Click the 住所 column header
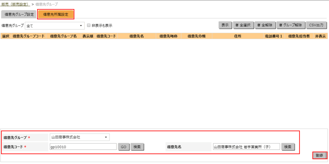Viewport: 329px width, 164px height. [237, 36]
